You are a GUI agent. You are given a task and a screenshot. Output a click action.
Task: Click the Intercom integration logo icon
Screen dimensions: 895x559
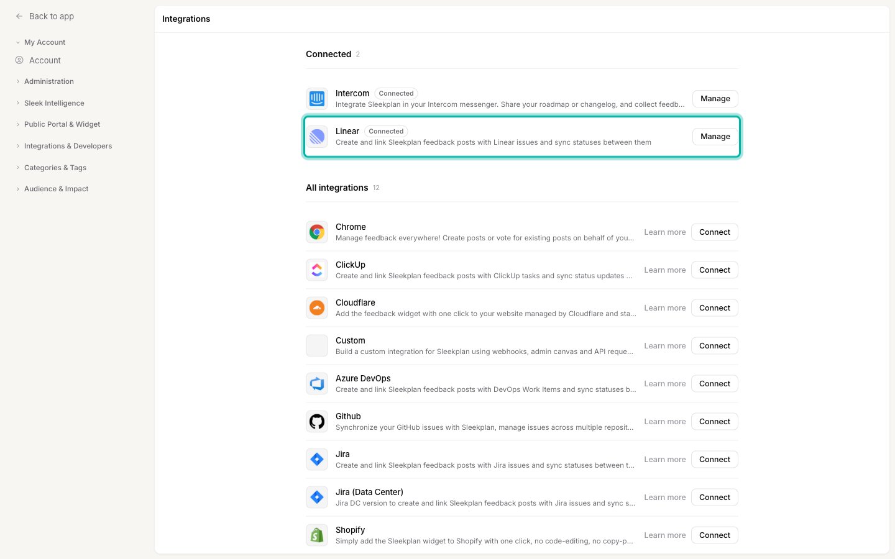(x=317, y=99)
